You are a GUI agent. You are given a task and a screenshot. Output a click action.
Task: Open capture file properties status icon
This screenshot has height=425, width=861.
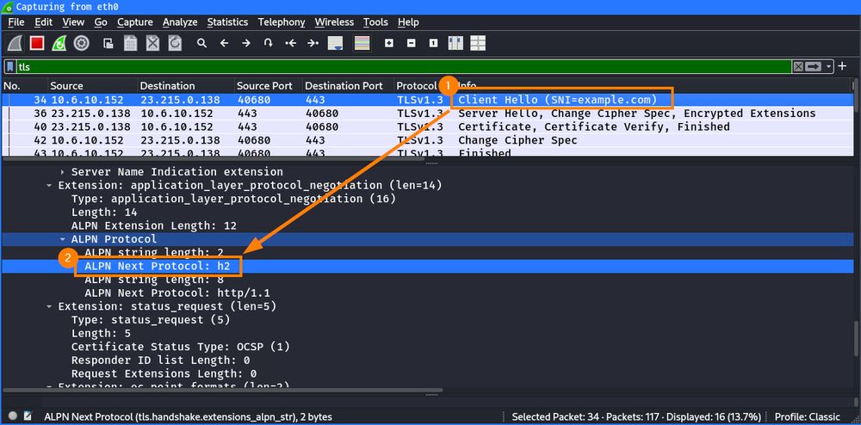tap(28, 416)
